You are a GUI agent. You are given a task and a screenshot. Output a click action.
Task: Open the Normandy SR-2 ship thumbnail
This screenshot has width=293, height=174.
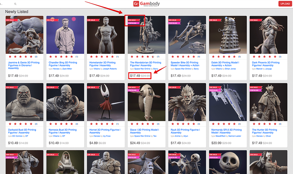click(x=228, y=102)
